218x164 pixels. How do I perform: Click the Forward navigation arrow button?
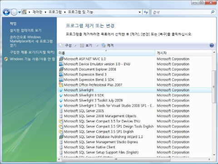(14, 12)
